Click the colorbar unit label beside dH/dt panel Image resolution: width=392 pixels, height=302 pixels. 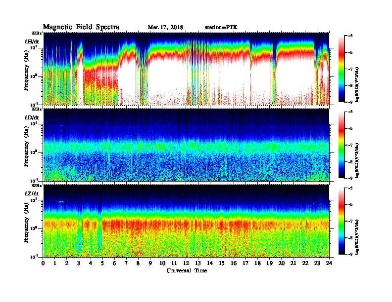(357, 84)
